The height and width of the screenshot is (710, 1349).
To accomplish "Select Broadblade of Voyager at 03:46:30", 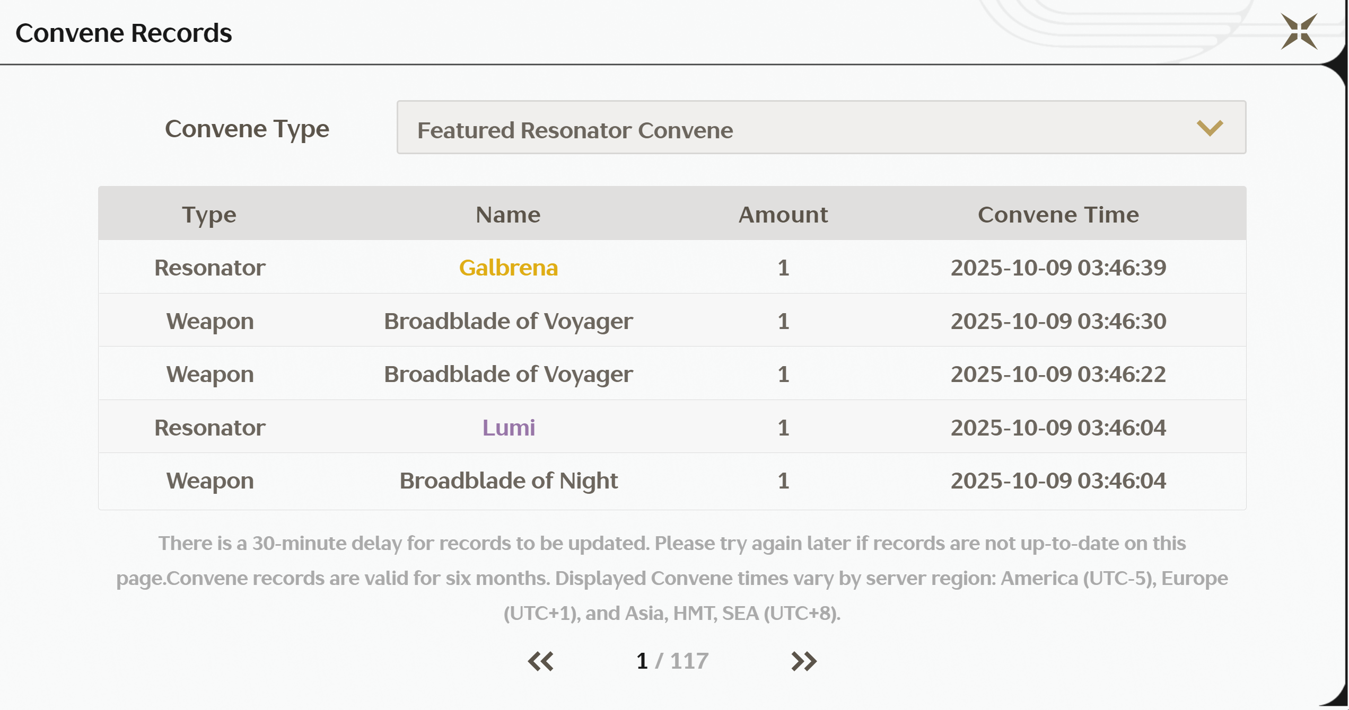I will click(x=508, y=321).
